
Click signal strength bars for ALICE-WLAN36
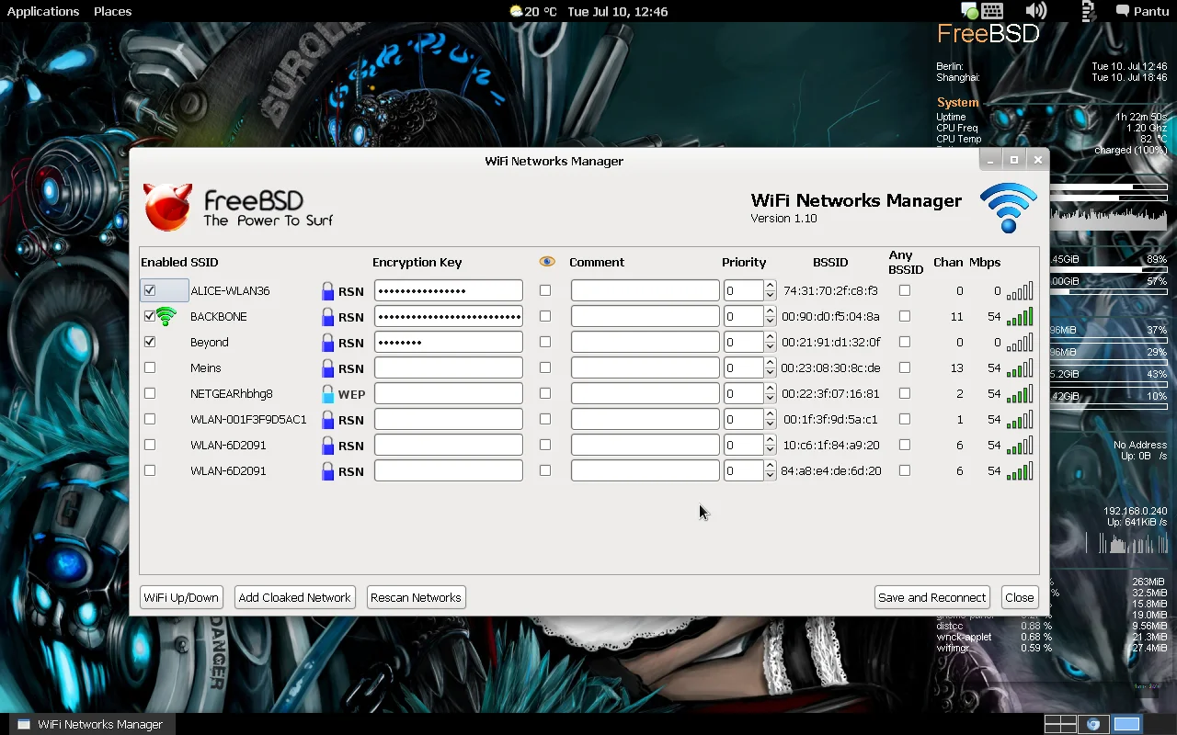[x=1020, y=291]
